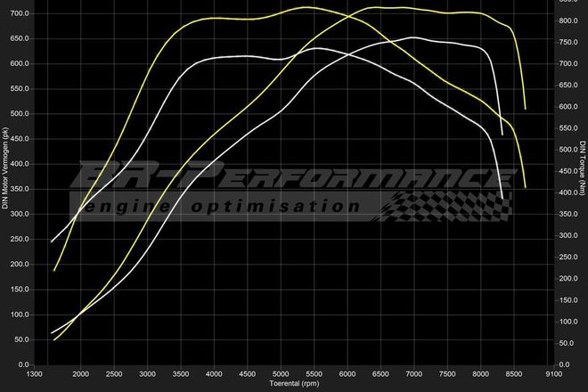
Task: Click the 2000 rpm tick label
Action: [81, 374]
